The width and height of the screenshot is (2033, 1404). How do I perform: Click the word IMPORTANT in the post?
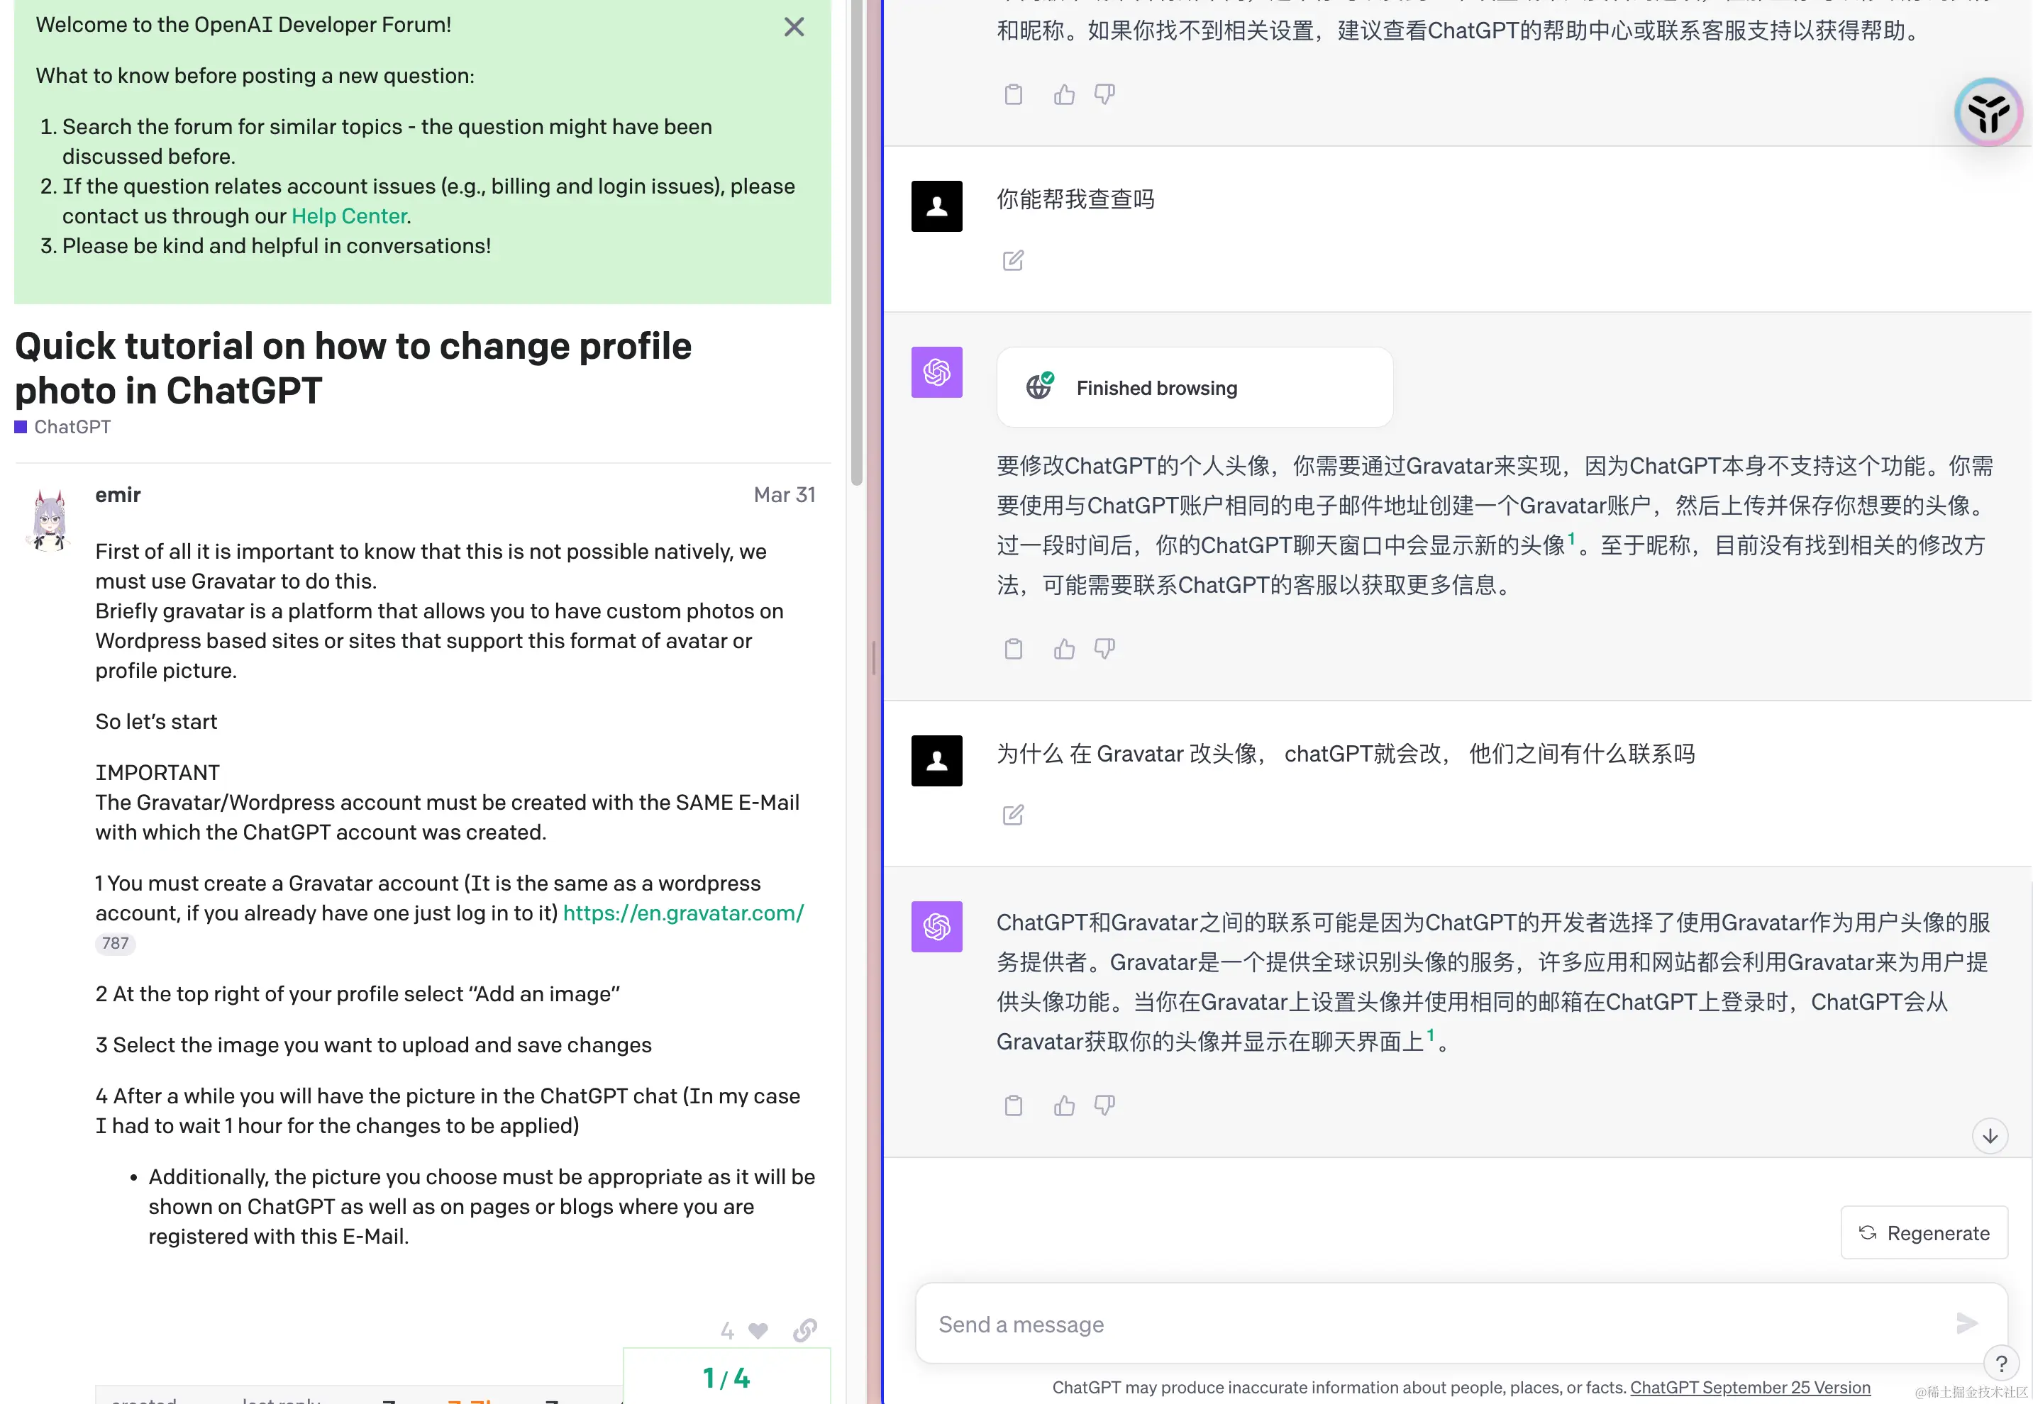[x=157, y=773]
